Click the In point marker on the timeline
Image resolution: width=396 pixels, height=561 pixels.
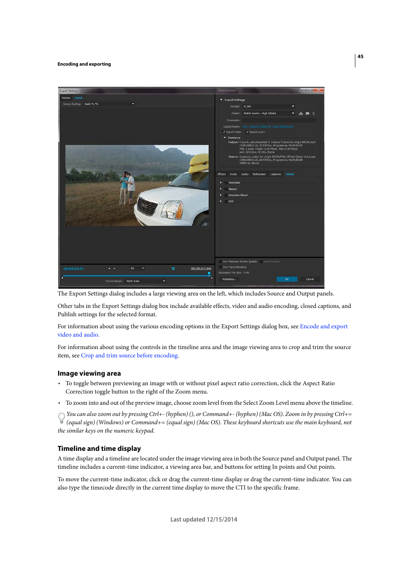coord(63,277)
